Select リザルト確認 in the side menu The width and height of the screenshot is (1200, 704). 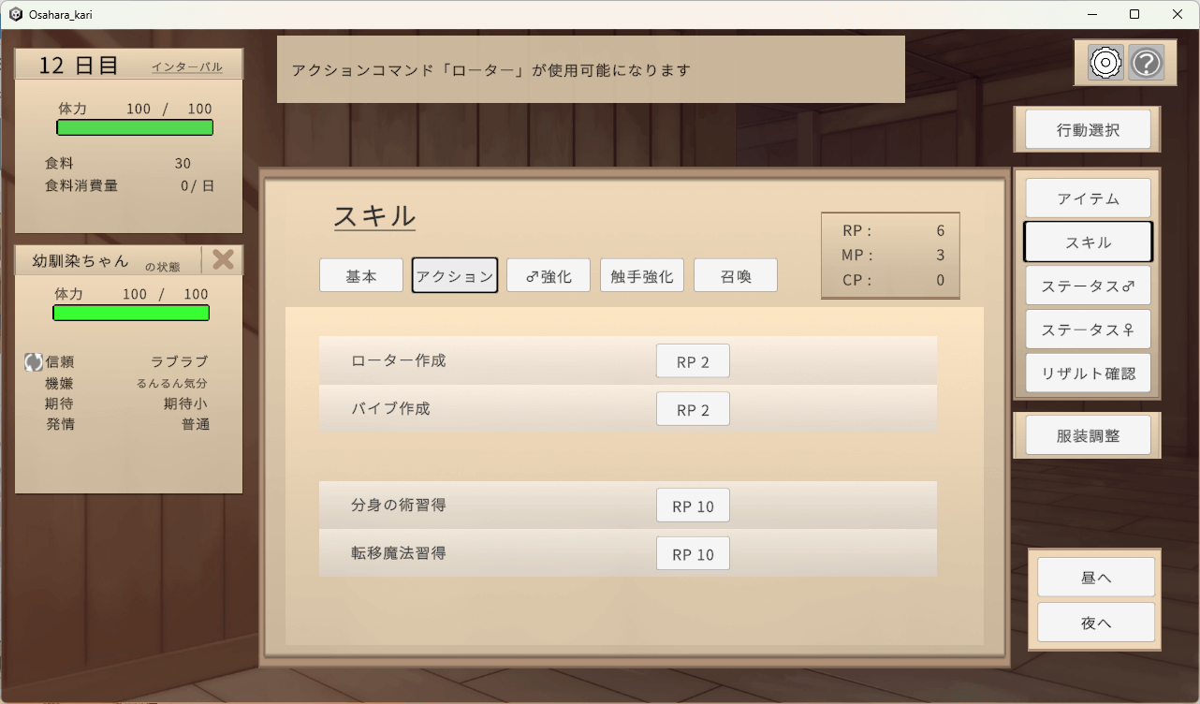[1088, 373]
